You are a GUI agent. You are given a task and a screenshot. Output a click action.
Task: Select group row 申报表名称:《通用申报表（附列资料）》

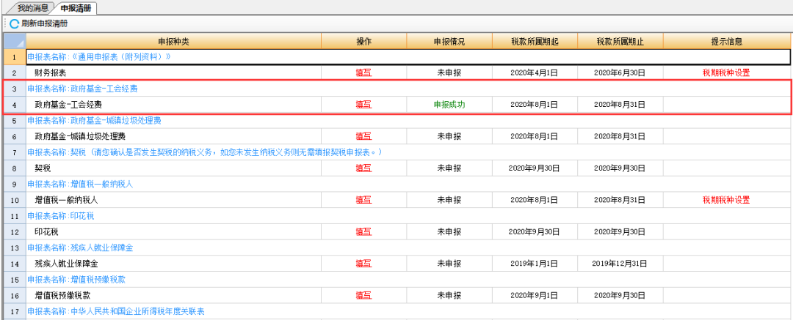click(408, 57)
